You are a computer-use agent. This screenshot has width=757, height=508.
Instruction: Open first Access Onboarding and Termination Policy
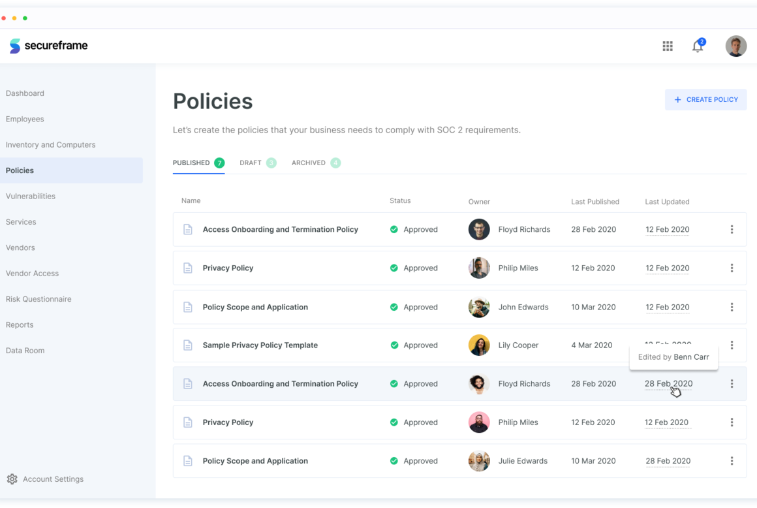click(x=281, y=229)
